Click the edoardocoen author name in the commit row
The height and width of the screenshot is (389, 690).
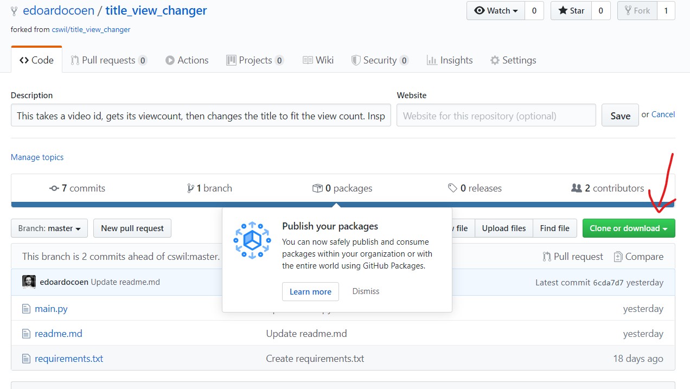coord(64,282)
